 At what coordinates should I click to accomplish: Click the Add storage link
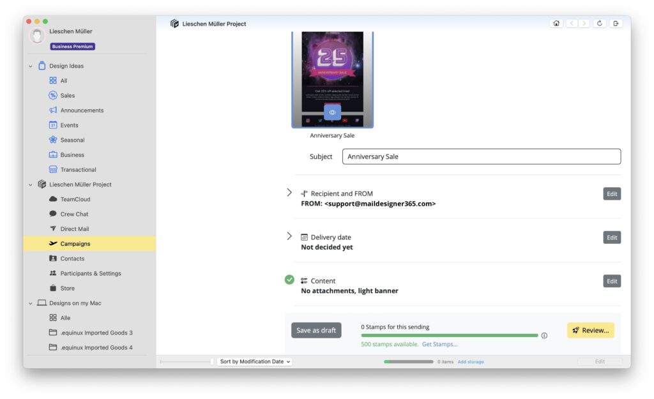click(x=471, y=362)
